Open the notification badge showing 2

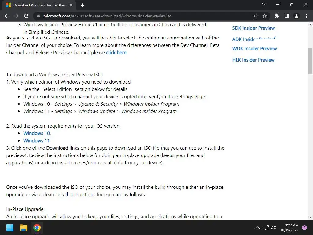(304, 228)
